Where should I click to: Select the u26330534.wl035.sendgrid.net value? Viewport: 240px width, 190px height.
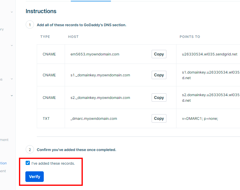(x=210, y=54)
